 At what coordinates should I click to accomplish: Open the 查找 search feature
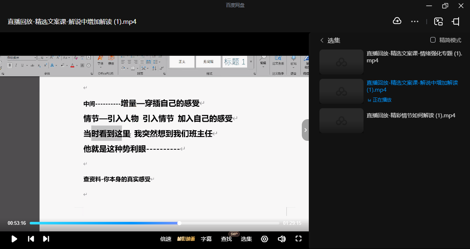point(226,239)
